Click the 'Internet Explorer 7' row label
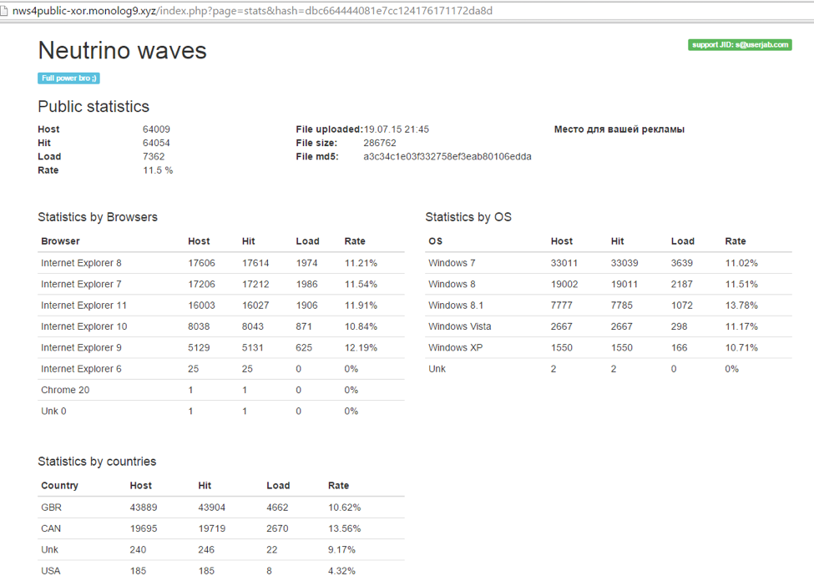814x581 pixels. click(x=81, y=284)
